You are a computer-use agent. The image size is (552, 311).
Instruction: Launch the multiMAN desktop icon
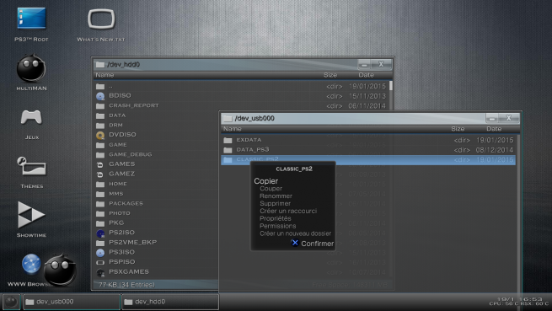pos(31,68)
